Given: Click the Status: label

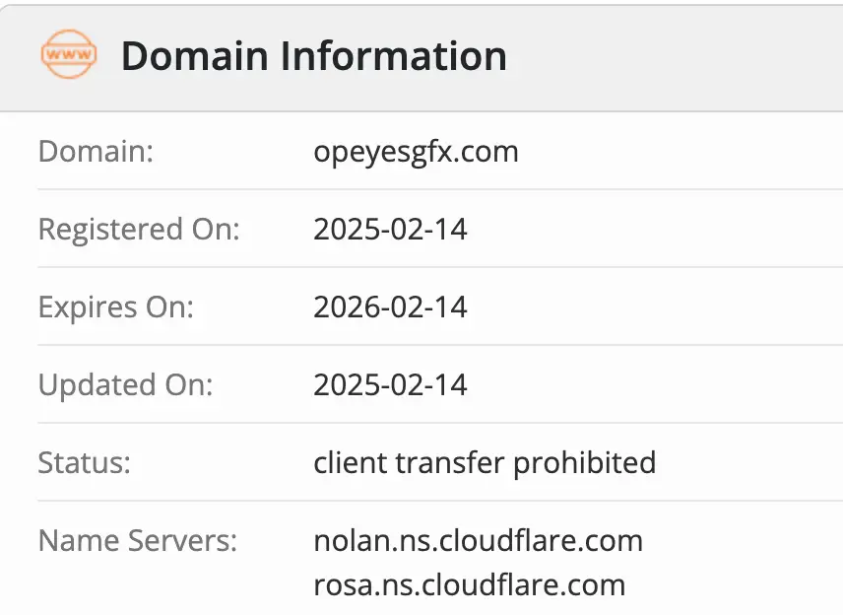Looking at the screenshot, I should pos(84,462).
